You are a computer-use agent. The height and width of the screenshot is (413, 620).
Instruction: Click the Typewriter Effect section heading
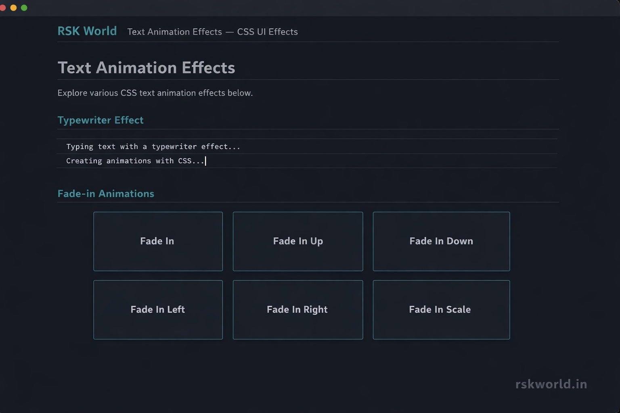(101, 120)
